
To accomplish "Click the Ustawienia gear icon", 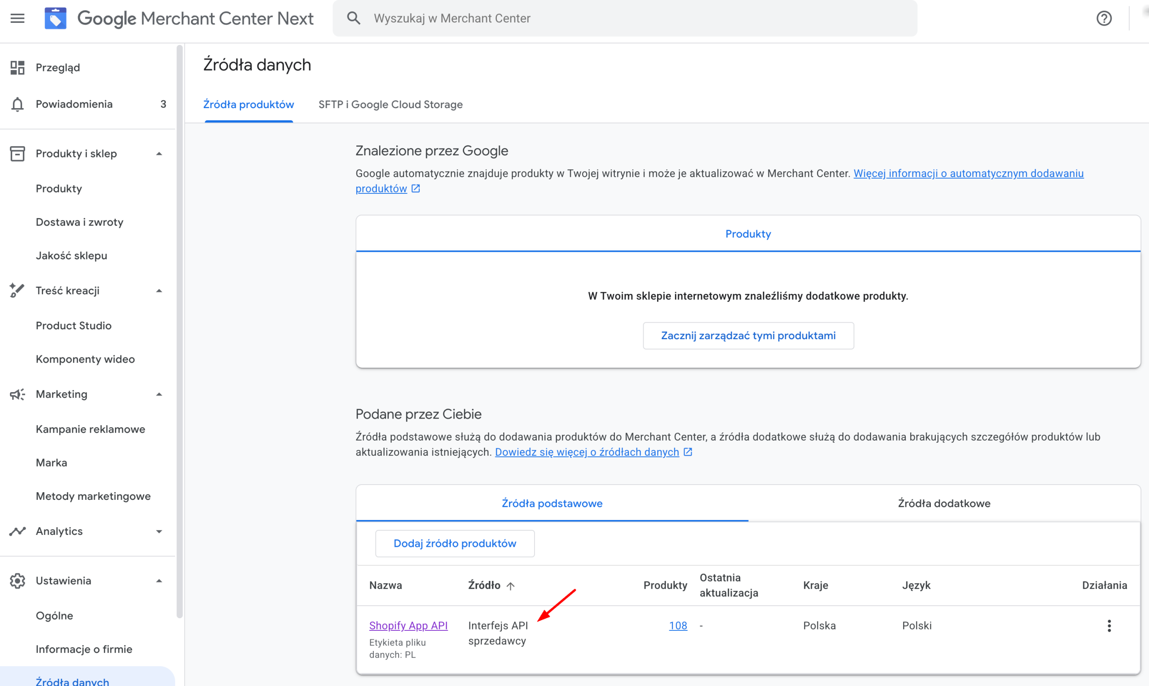I will [x=18, y=581].
